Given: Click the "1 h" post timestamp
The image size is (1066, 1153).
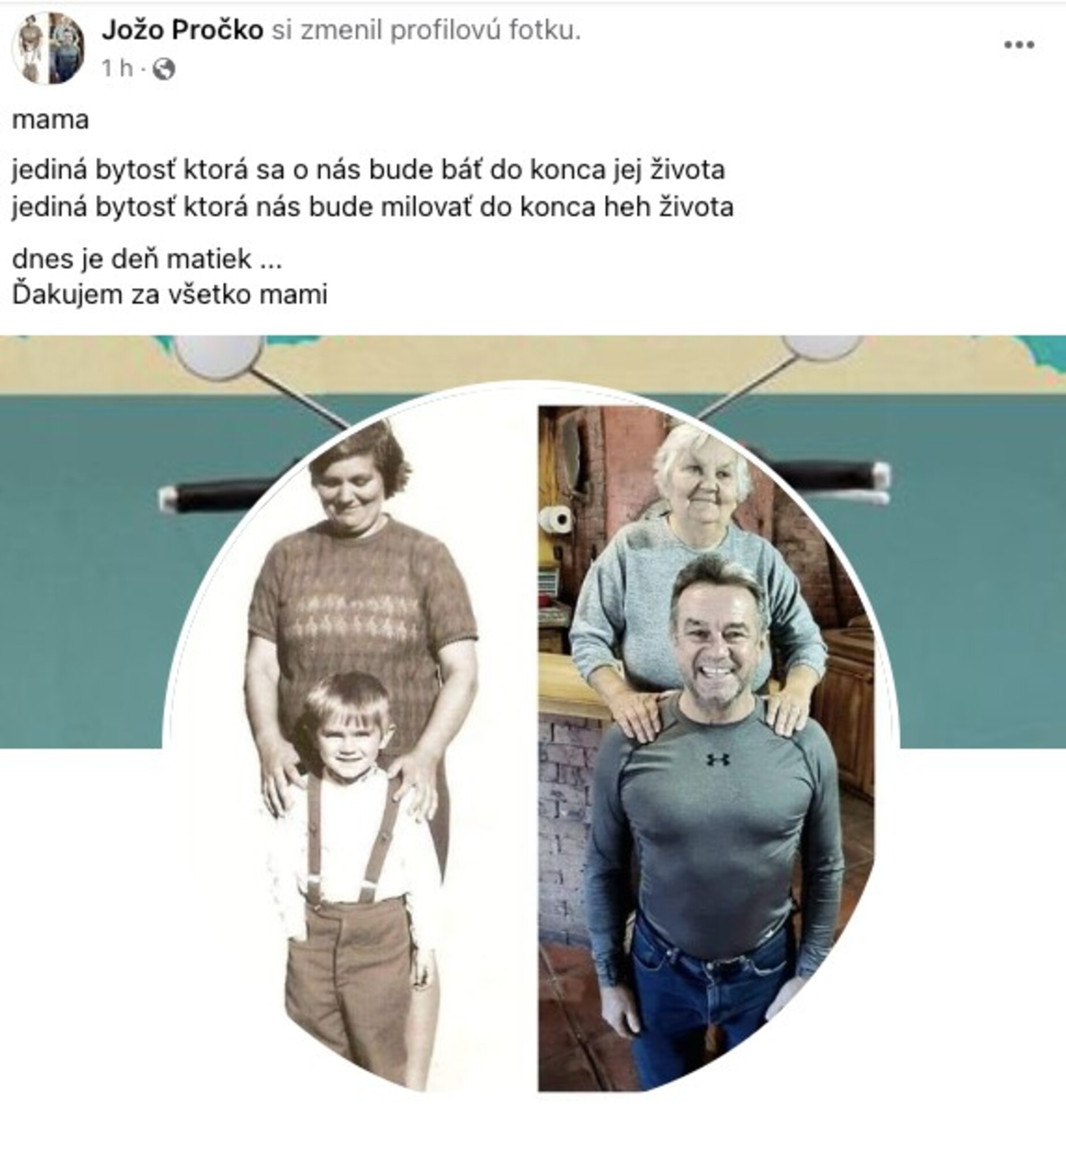Looking at the screenshot, I should (x=117, y=69).
